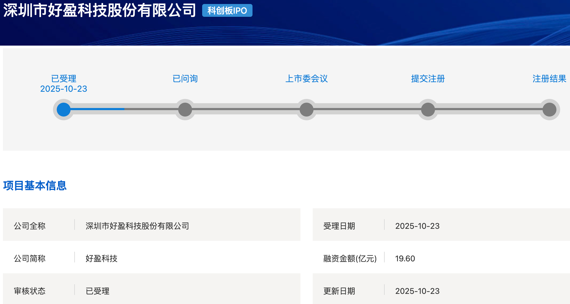Select the 已问询 stage label

(x=185, y=79)
